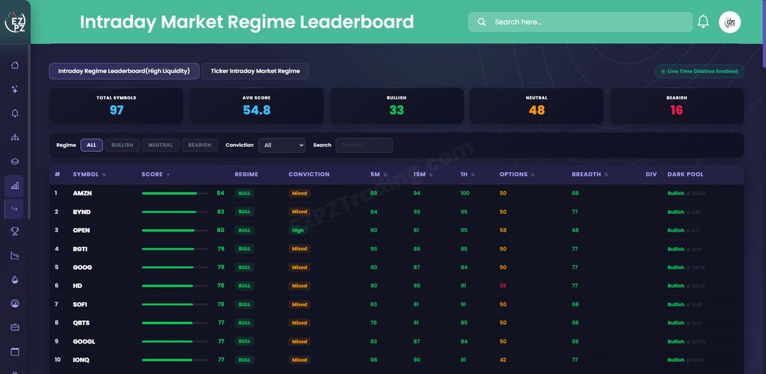Screen dimensions: 766x374
Task: Click the sub-arrow icon in sidebar
Action: (x=15, y=208)
